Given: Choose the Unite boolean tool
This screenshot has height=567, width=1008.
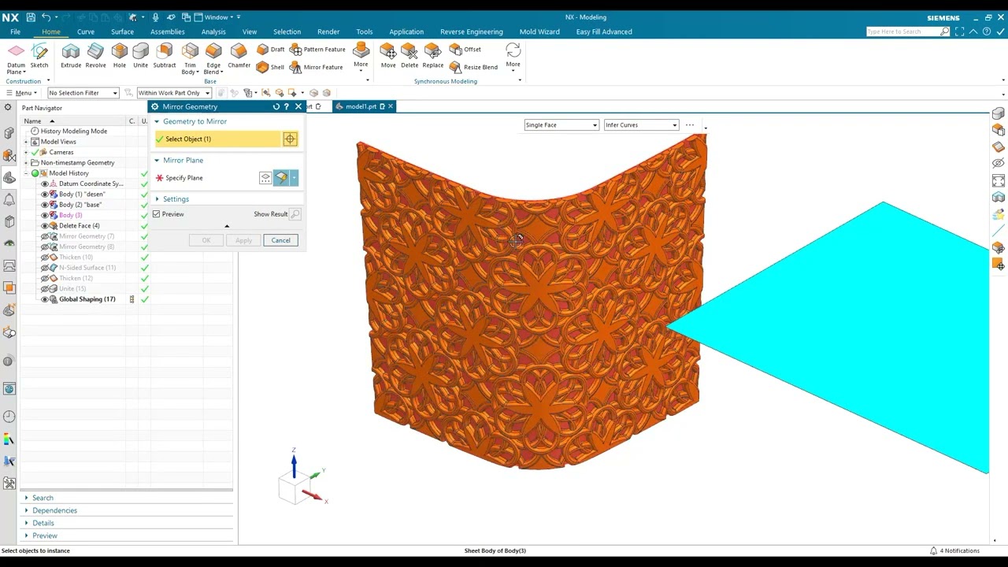Looking at the screenshot, I should point(140,56).
